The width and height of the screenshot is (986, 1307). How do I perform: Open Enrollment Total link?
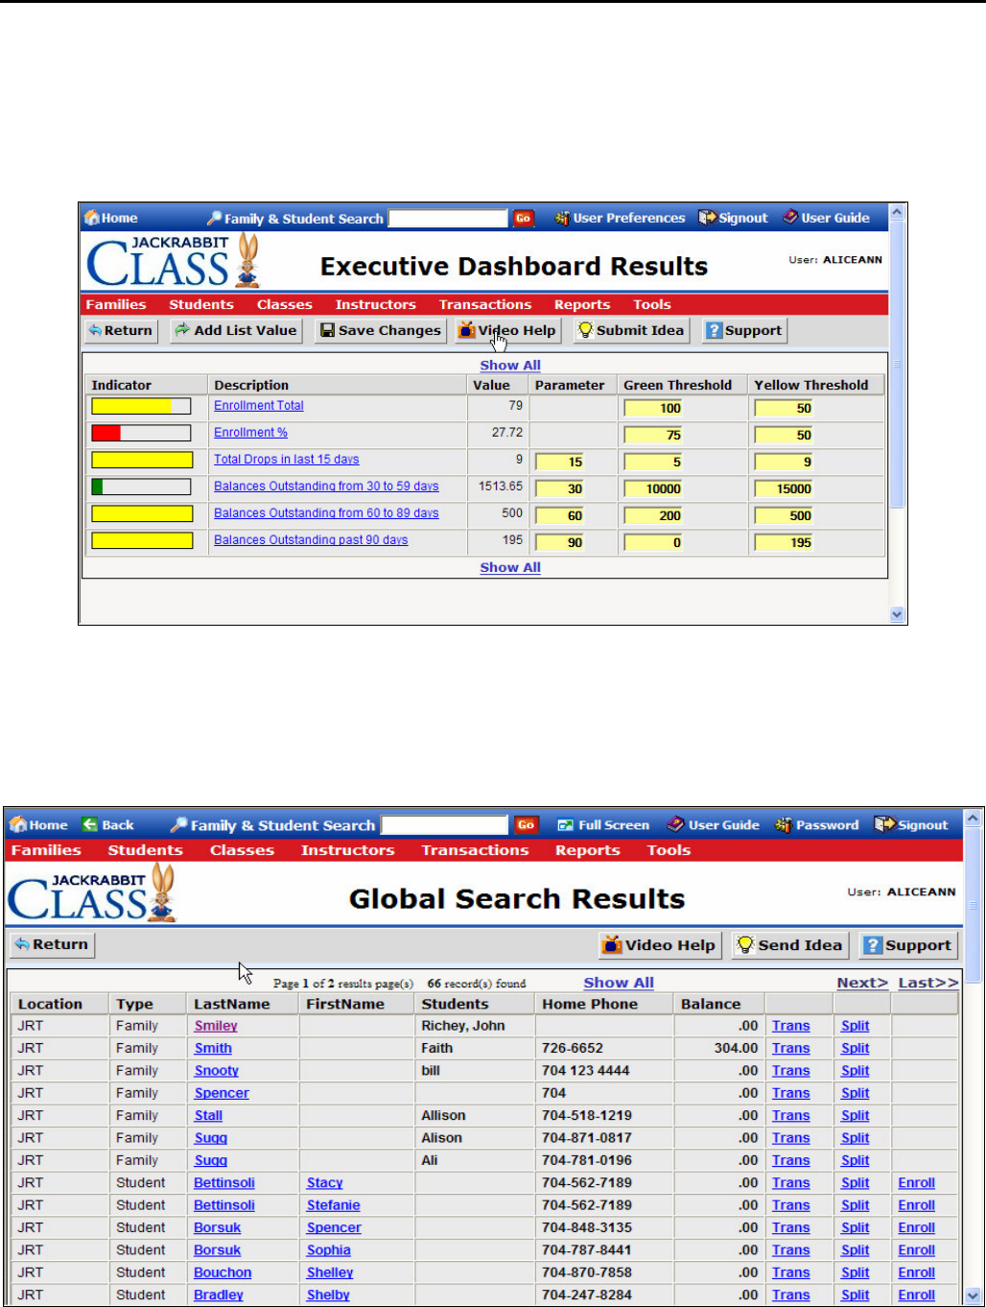(259, 406)
